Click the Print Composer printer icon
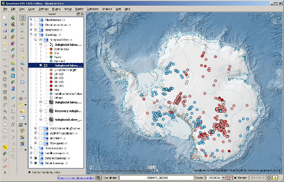Viewport: 284px width, 182px height. (4, 50)
